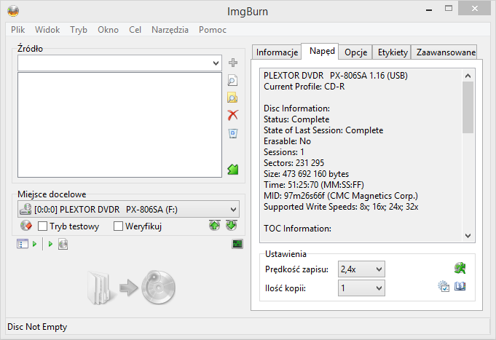
Task: Open the Ilość kopii copies dropdown
Action: (361, 288)
